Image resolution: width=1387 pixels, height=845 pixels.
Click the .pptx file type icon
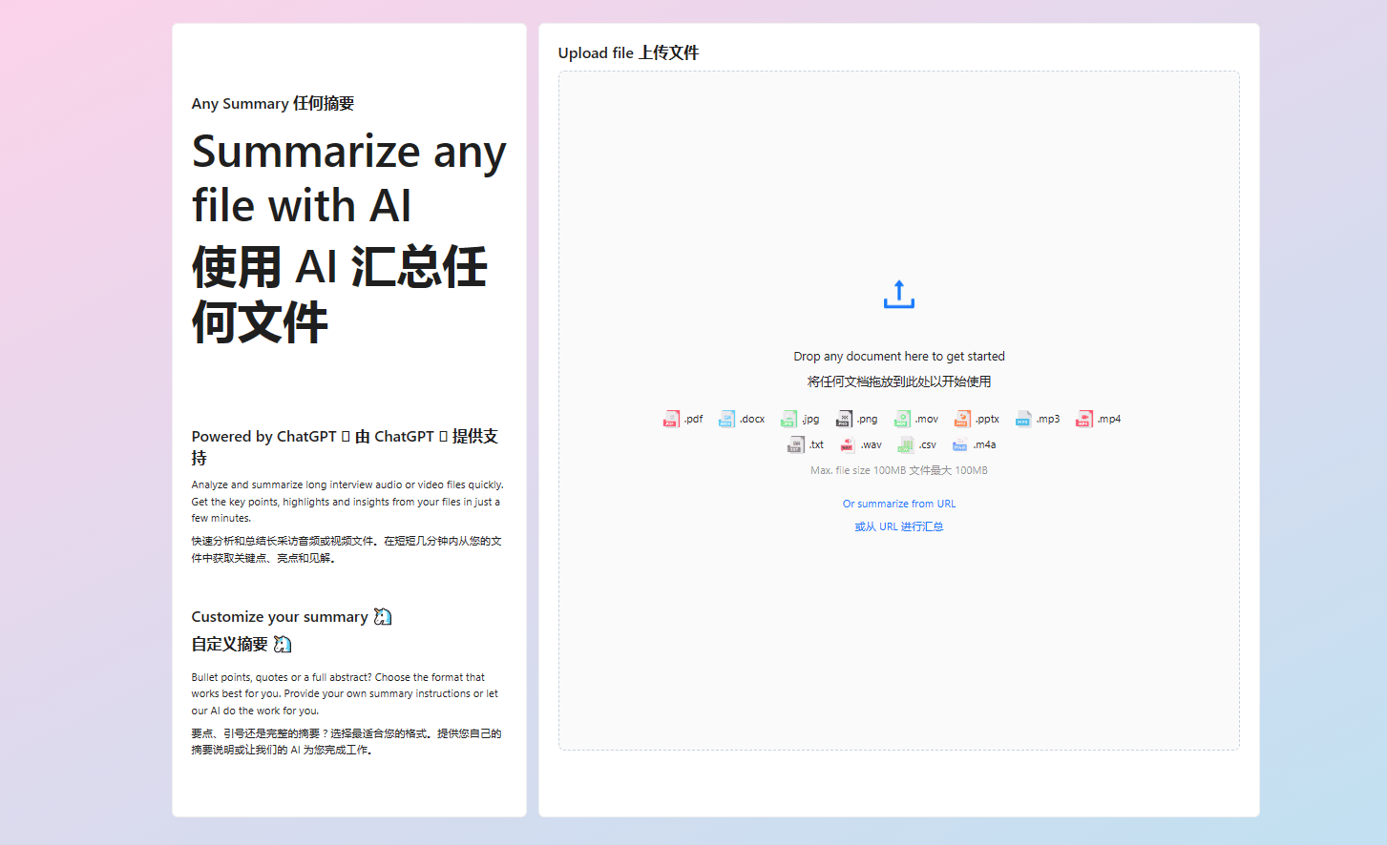pyautogui.click(x=962, y=419)
